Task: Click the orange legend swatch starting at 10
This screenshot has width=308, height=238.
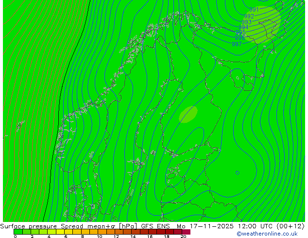Action: (x=102, y=232)
